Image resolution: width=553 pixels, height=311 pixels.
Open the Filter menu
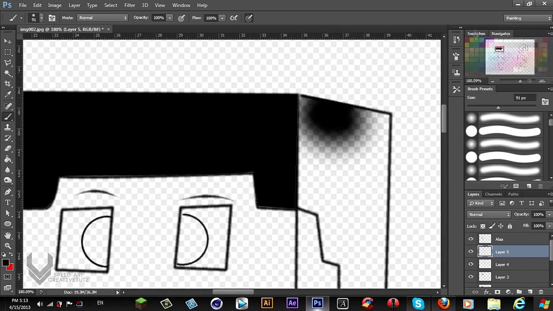pyautogui.click(x=130, y=5)
